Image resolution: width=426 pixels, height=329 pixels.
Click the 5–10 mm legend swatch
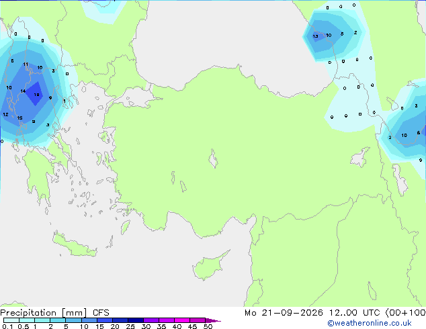pyautogui.click(x=74, y=320)
